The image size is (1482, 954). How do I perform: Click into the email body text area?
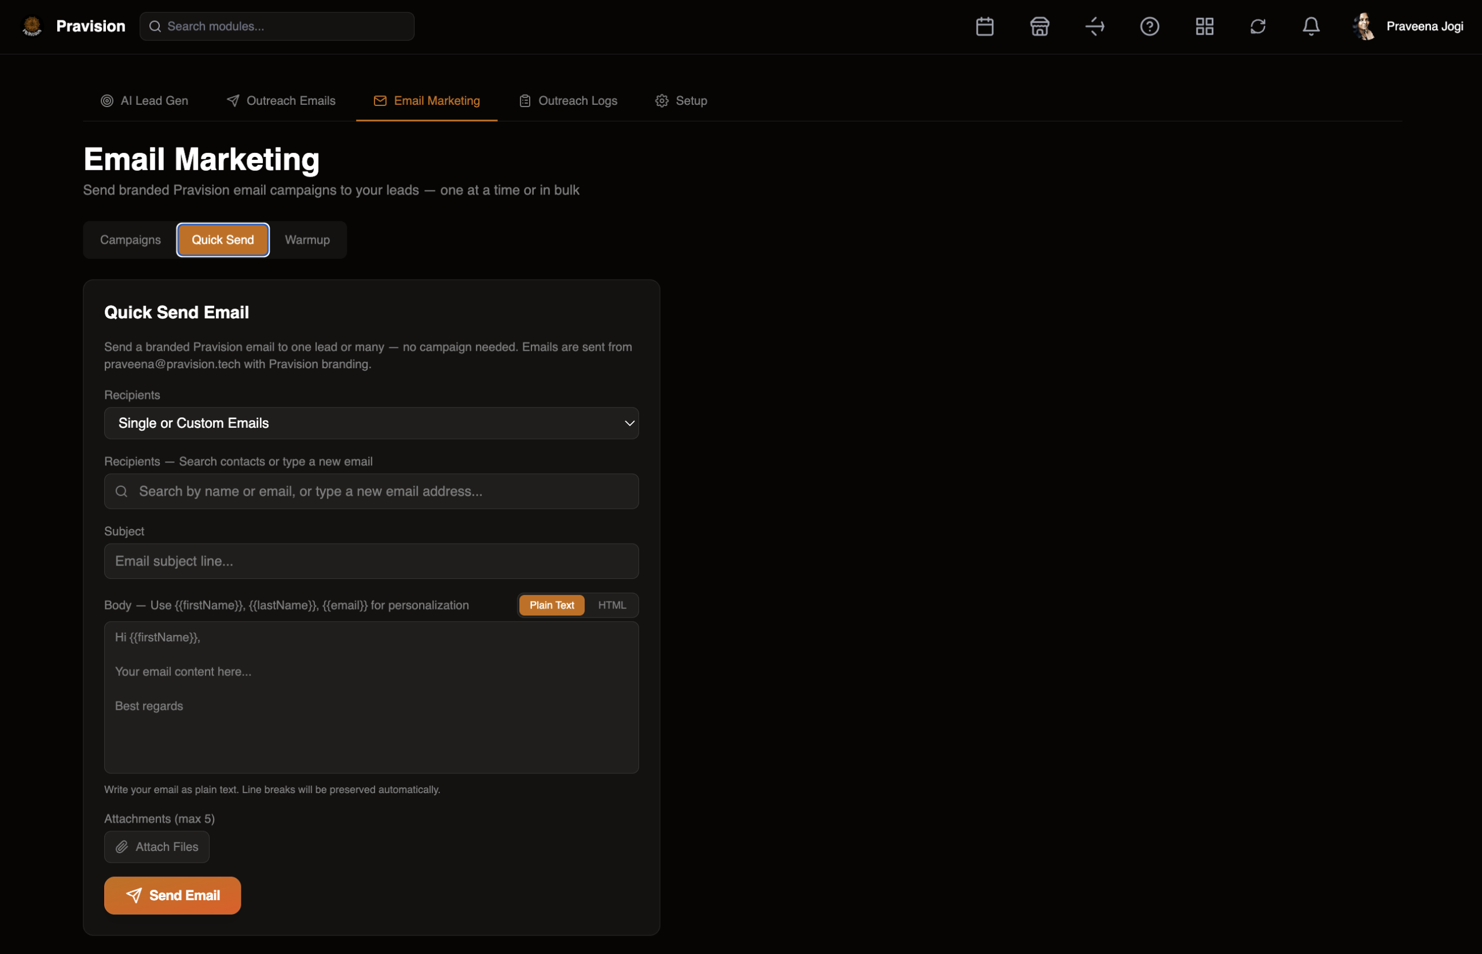point(372,698)
